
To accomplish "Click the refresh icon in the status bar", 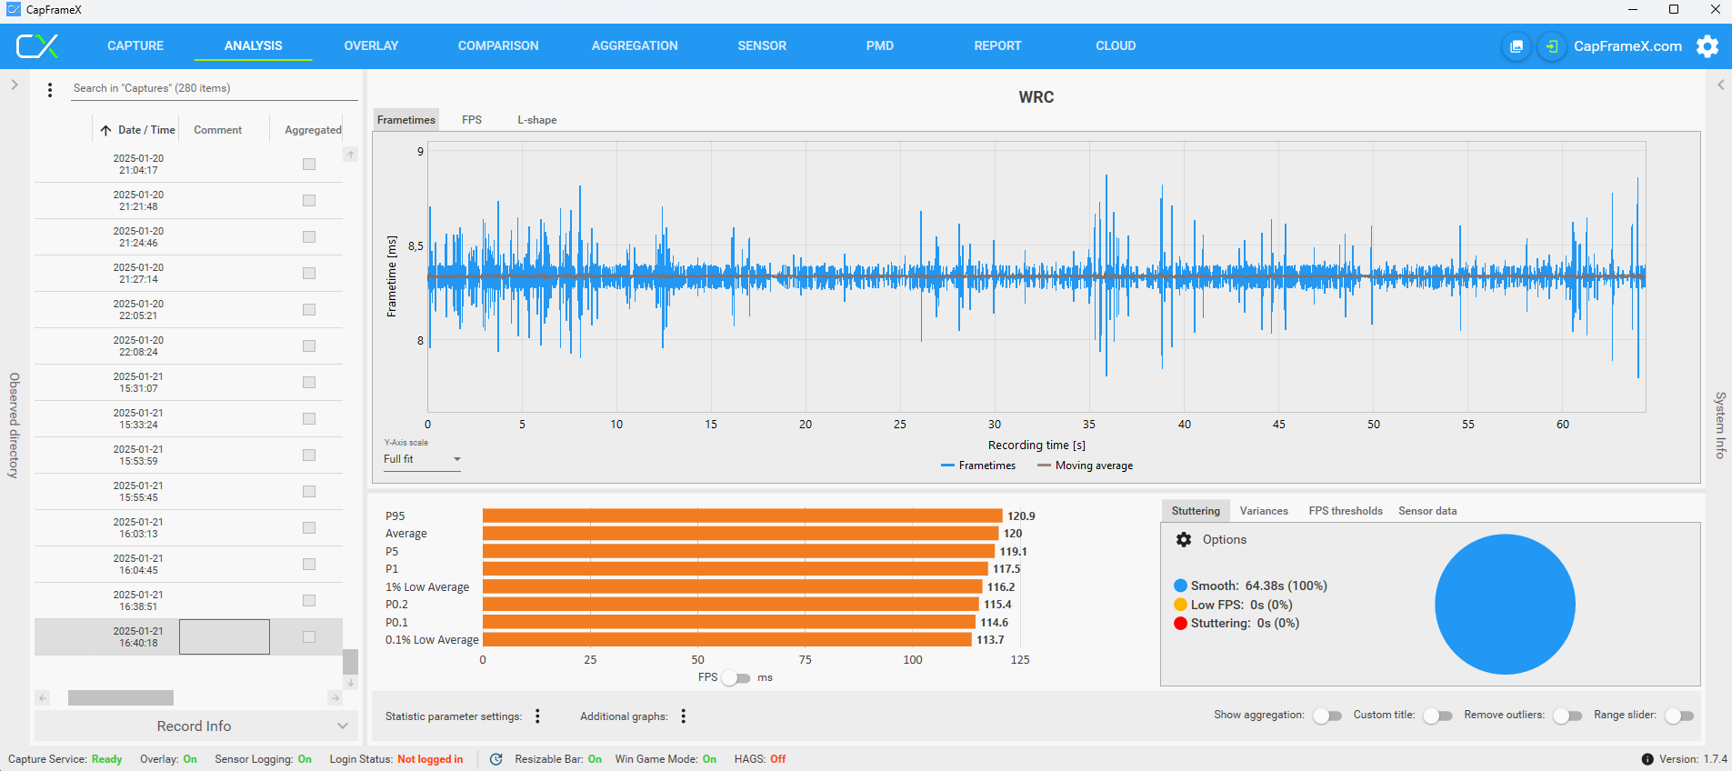I will tap(496, 759).
